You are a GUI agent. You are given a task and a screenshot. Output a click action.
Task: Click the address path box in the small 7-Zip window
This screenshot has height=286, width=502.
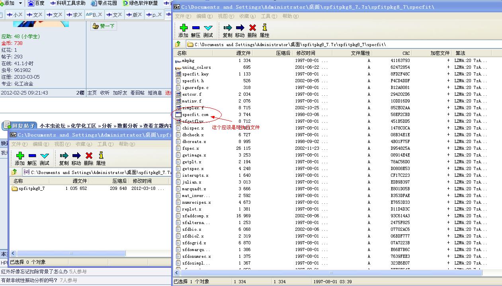tap(97, 172)
